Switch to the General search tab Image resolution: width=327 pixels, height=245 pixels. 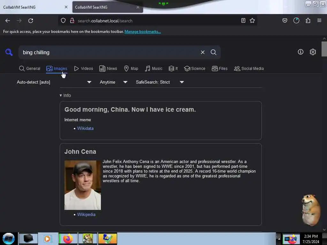click(30, 68)
